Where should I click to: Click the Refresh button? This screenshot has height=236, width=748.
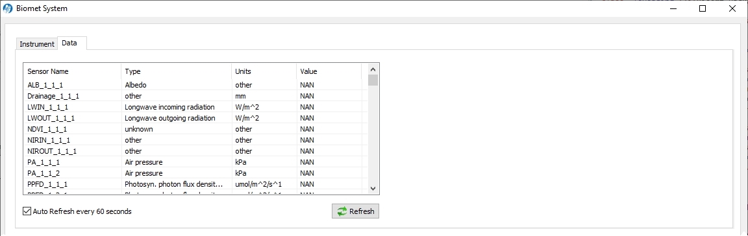pyautogui.click(x=355, y=211)
